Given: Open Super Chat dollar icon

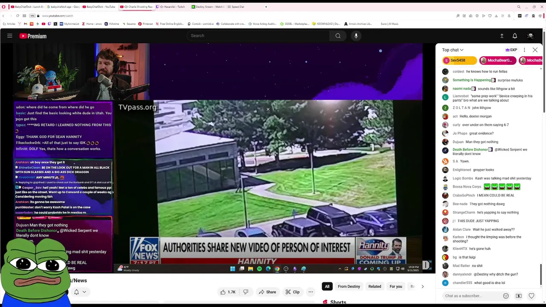Looking at the screenshot, I should coord(519,296).
